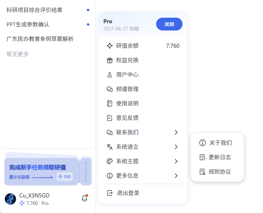The width and height of the screenshot is (263, 213).
Task: Open 规则协议 in the submenu
Action: pyautogui.click(x=217, y=172)
